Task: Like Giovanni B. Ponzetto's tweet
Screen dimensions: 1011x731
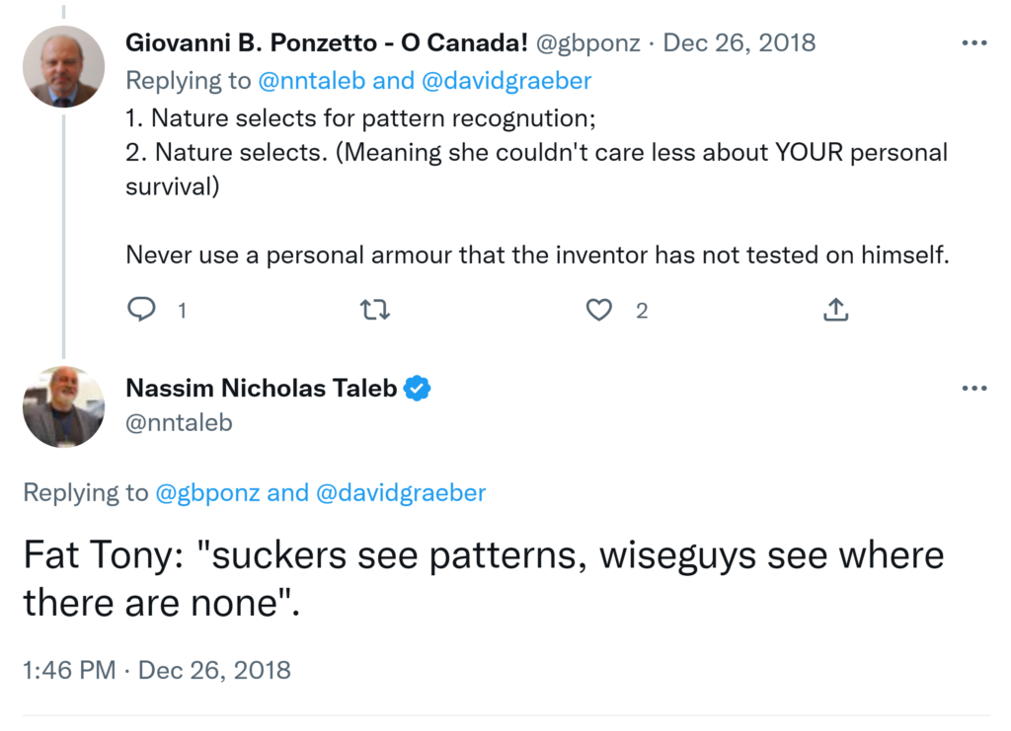Action: [x=599, y=311]
